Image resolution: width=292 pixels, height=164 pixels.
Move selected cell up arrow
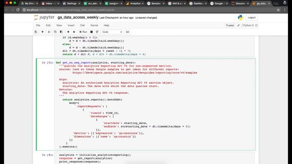coord(68,32)
